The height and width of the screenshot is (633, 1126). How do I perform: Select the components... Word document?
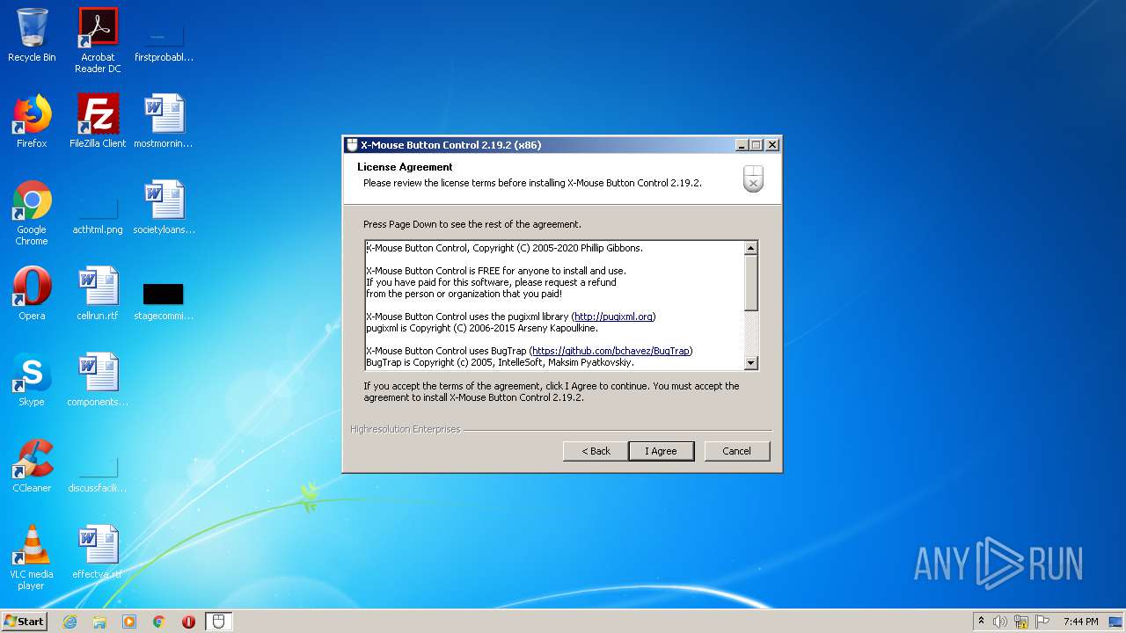98,380
